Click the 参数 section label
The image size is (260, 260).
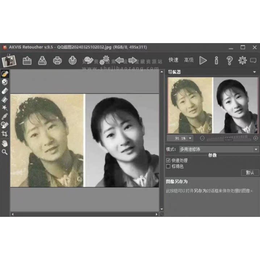(213, 155)
